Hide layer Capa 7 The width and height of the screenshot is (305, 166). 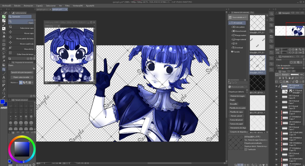[x=277, y=118]
